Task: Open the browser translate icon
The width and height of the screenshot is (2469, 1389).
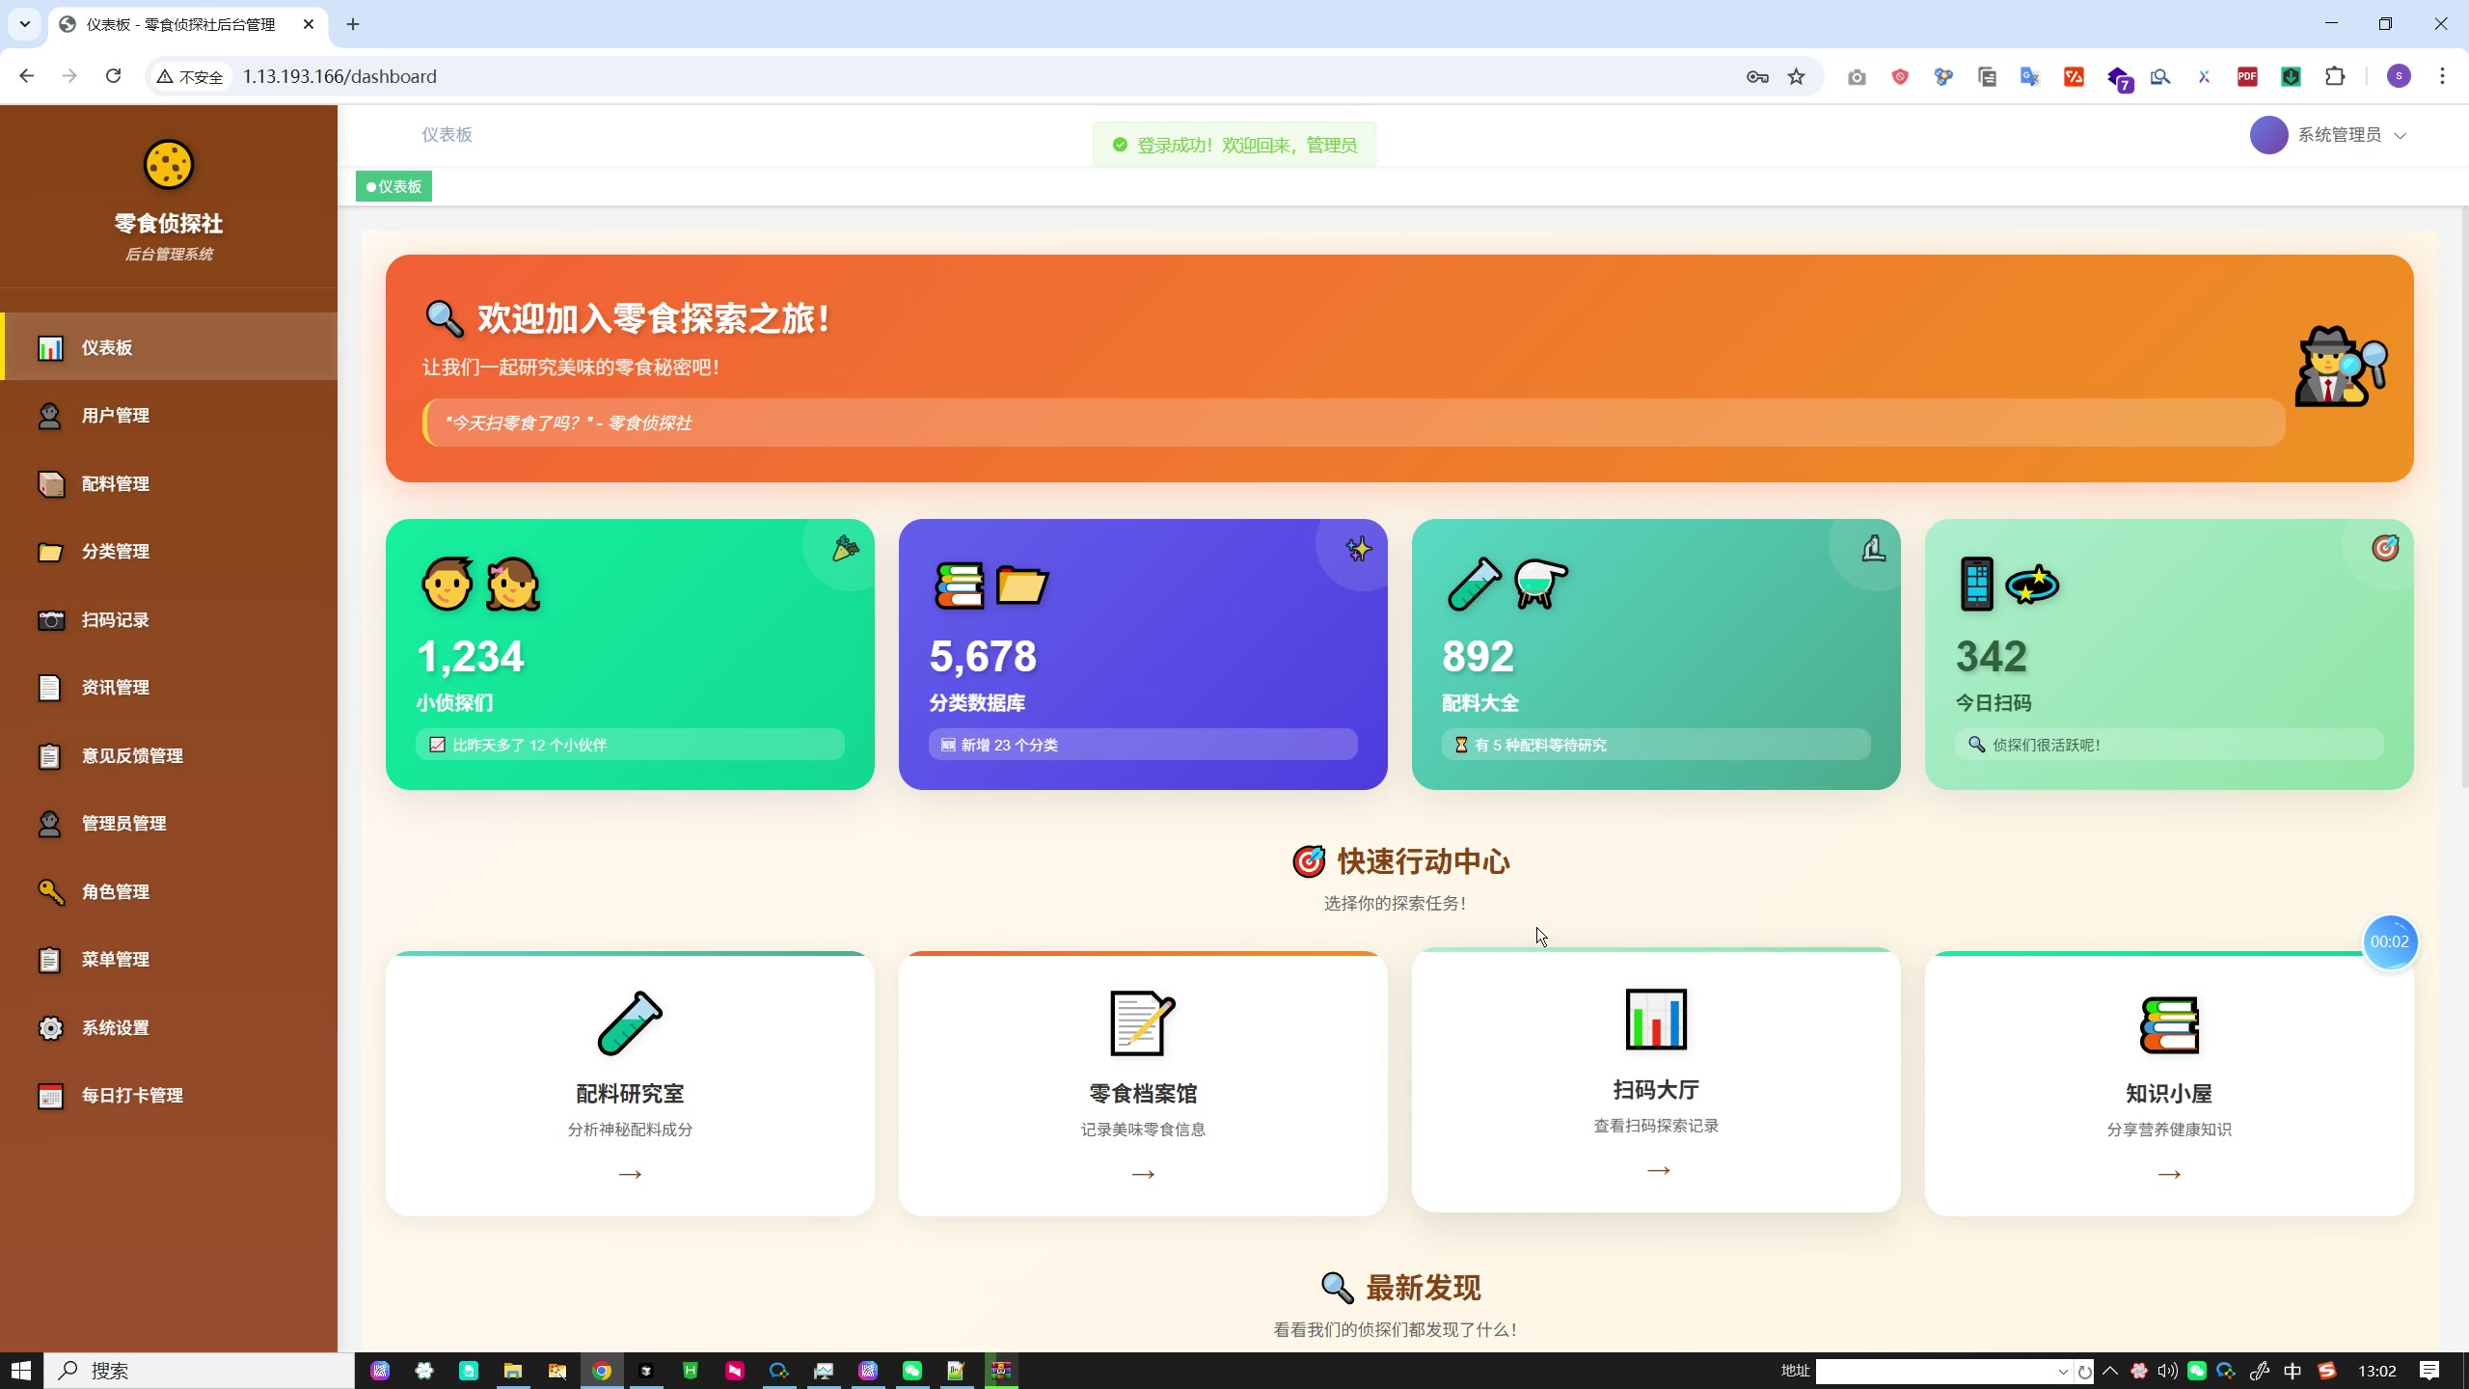Action: (x=2029, y=76)
